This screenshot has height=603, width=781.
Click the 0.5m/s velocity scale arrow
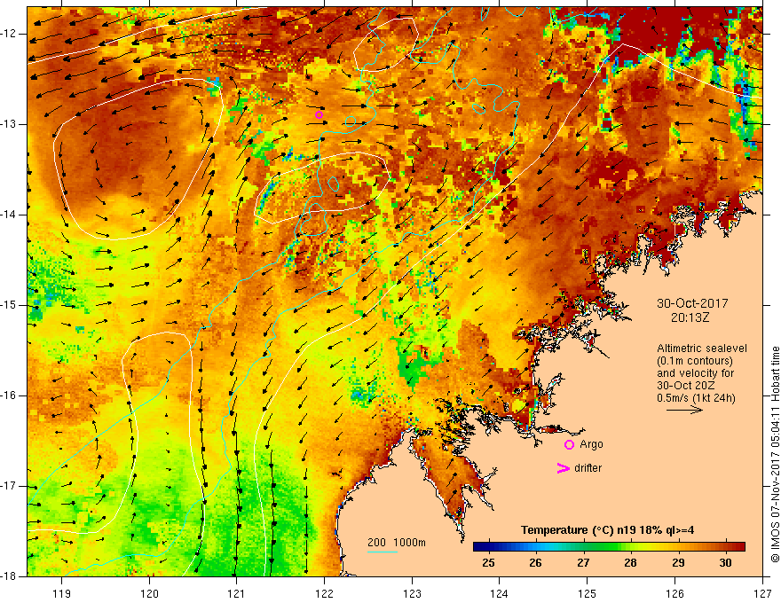[x=684, y=410]
